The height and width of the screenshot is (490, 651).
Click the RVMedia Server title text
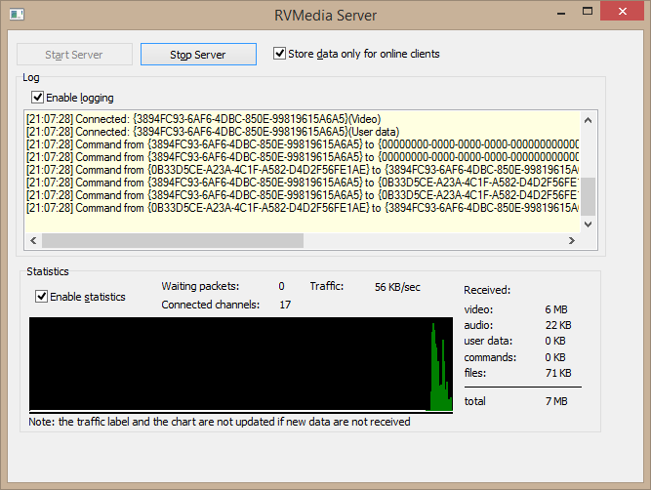click(325, 14)
